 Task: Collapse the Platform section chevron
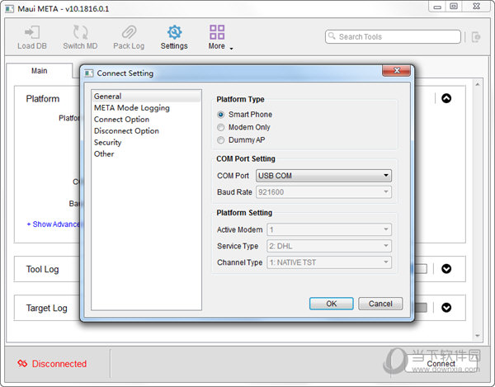point(446,98)
